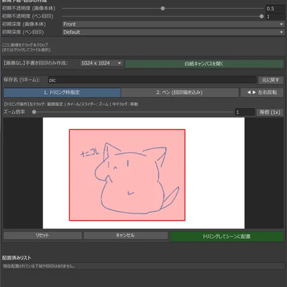The image size is (287, 287).
Task: Click the トリミング操作 instructions text
Action: [x=71, y=104]
